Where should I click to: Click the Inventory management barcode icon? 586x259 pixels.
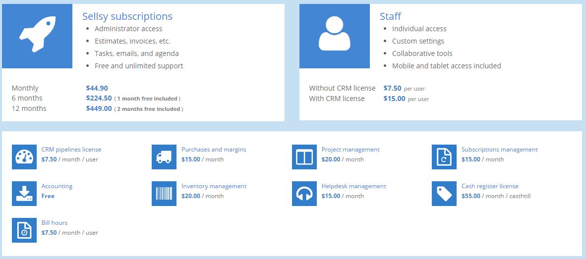point(164,194)
